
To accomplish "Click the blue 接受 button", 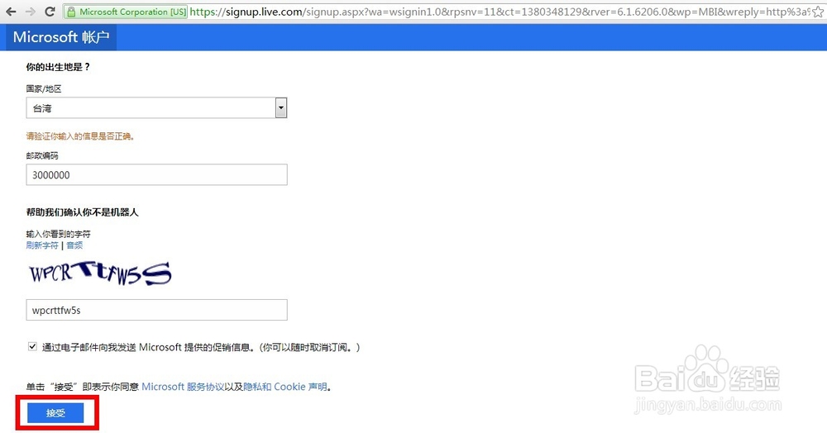I will pyautogui.click(x=55, y=413).
